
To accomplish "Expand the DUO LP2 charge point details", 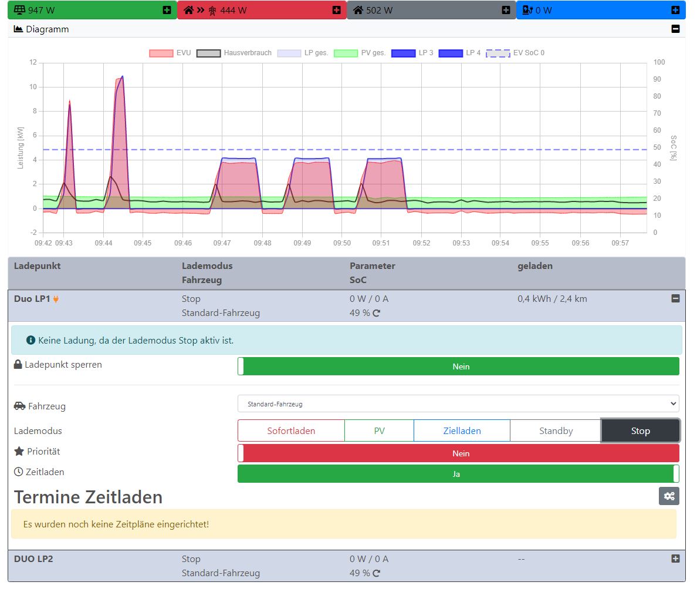I will [675, 559].
